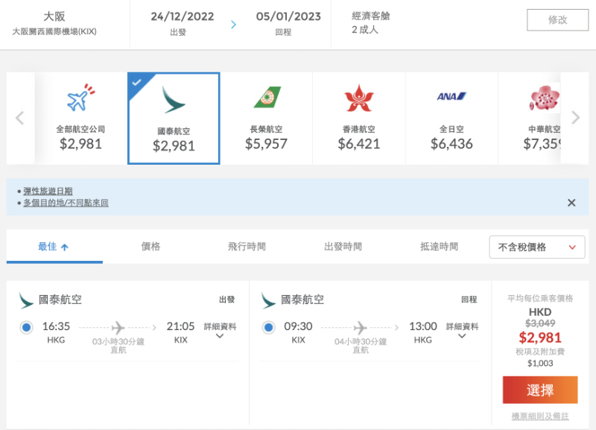The width and height of the screenshot is (596, 430).
Task: Click the $5,957 長榮航空 price
Action: pos(266,144)
